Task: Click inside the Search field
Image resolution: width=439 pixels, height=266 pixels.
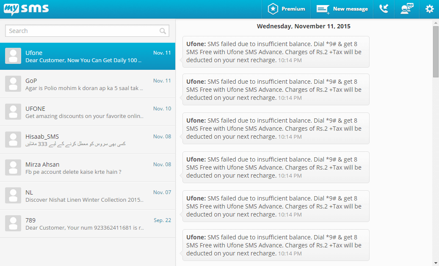Action: point(87,31)
